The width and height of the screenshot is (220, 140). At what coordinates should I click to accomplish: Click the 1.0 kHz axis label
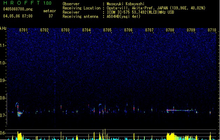3,63
